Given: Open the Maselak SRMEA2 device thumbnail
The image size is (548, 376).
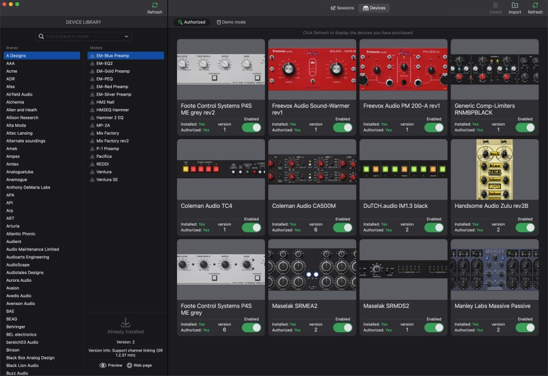Looking at the screenshot, I should tap(312, 270).
